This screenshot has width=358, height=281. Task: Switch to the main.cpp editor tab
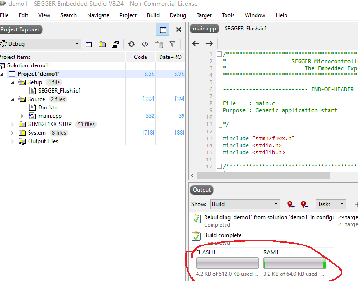205,29
